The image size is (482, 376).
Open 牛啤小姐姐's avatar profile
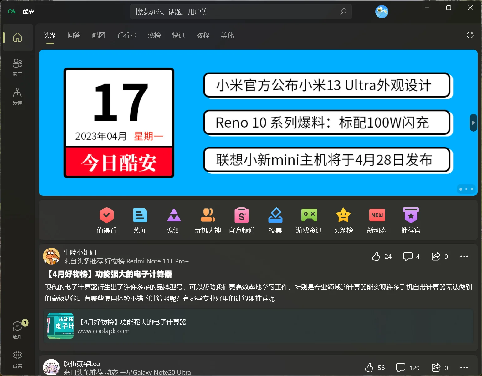click(x=51, y=256)
